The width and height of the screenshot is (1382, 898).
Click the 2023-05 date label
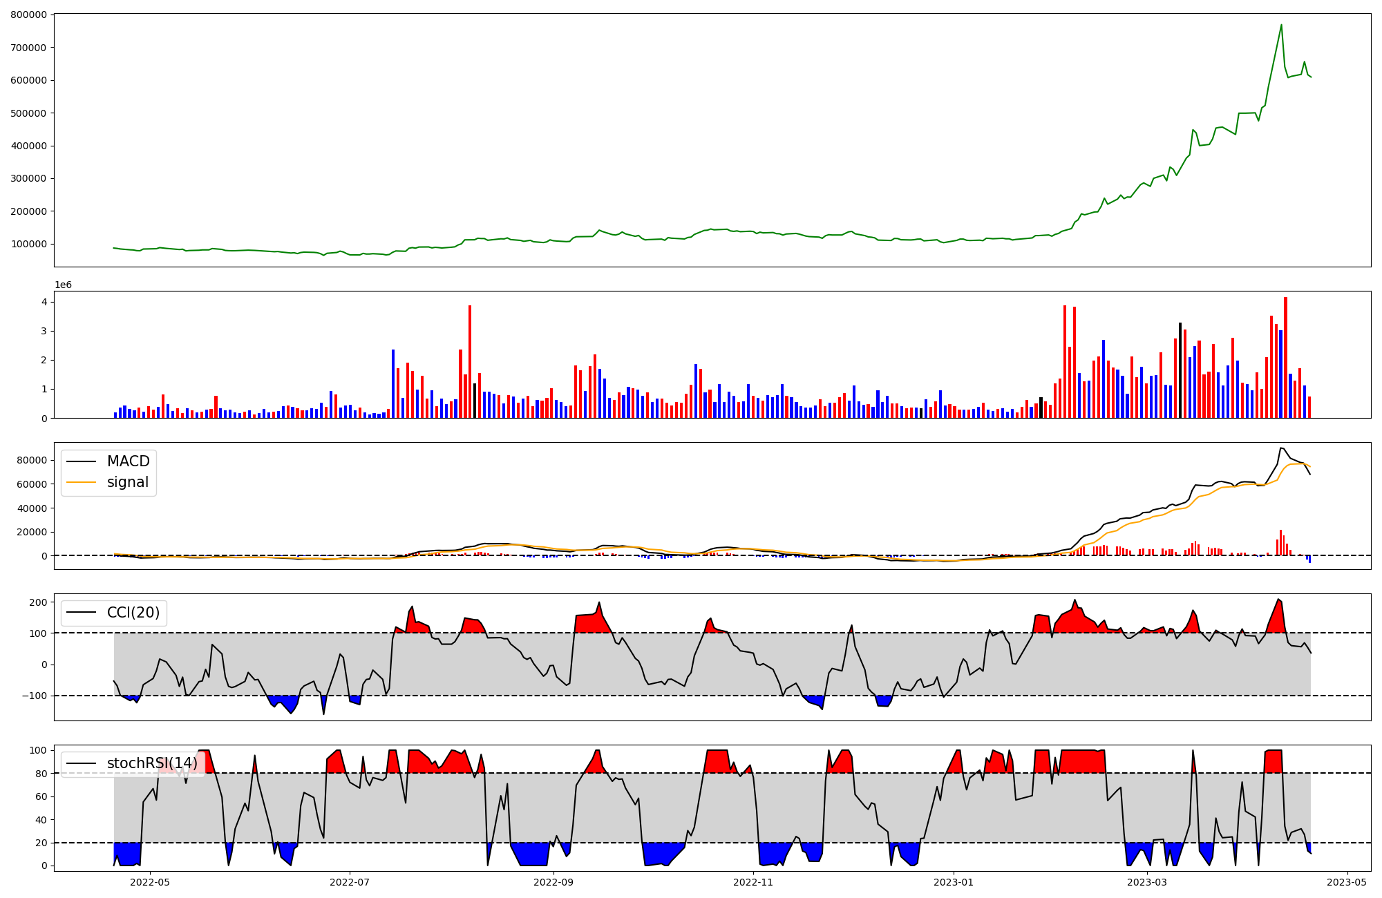pos(1347,881)
